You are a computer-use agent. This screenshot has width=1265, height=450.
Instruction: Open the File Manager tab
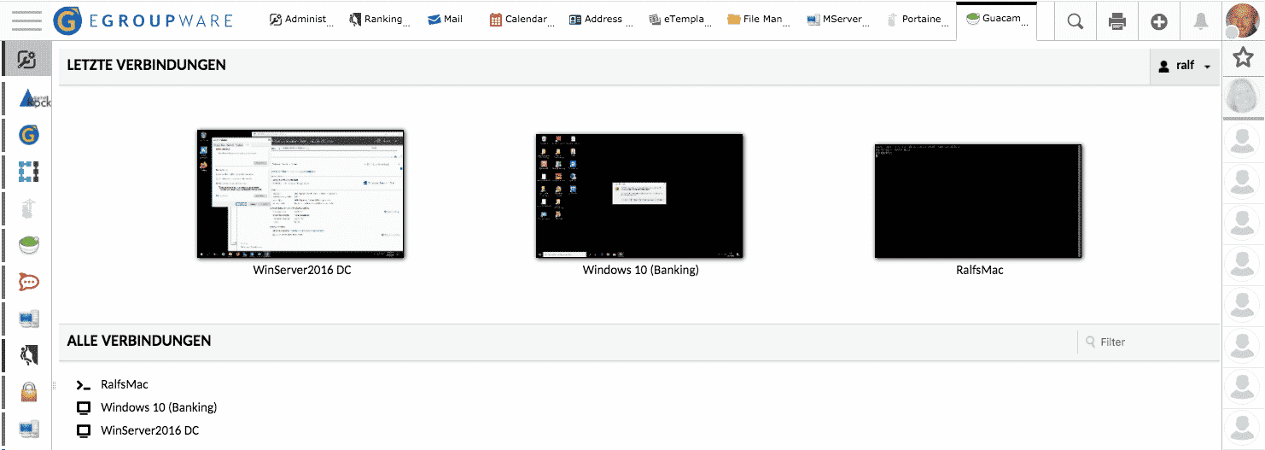754,19
